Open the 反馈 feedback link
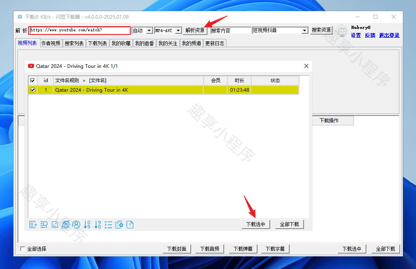 click(370, 35)
